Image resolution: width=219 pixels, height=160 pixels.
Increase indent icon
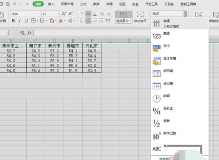pos(109,14)
